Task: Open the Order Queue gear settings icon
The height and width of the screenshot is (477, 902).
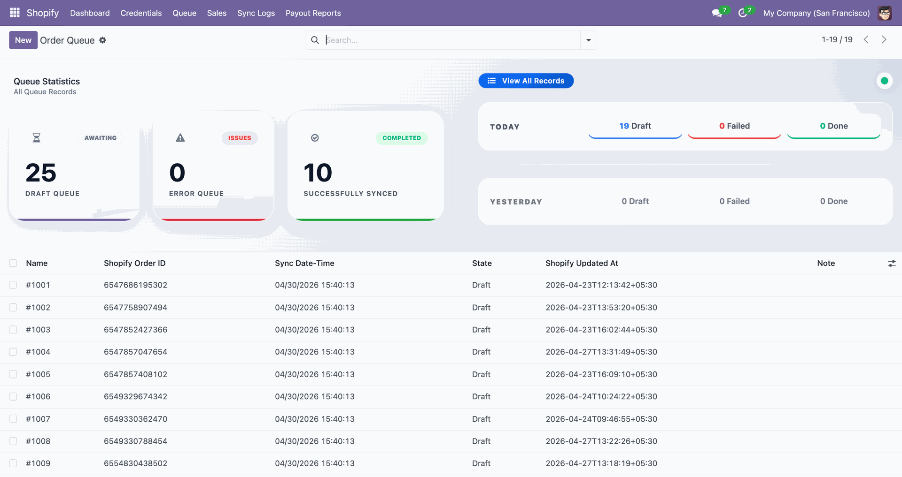Action: pos(102,40)
